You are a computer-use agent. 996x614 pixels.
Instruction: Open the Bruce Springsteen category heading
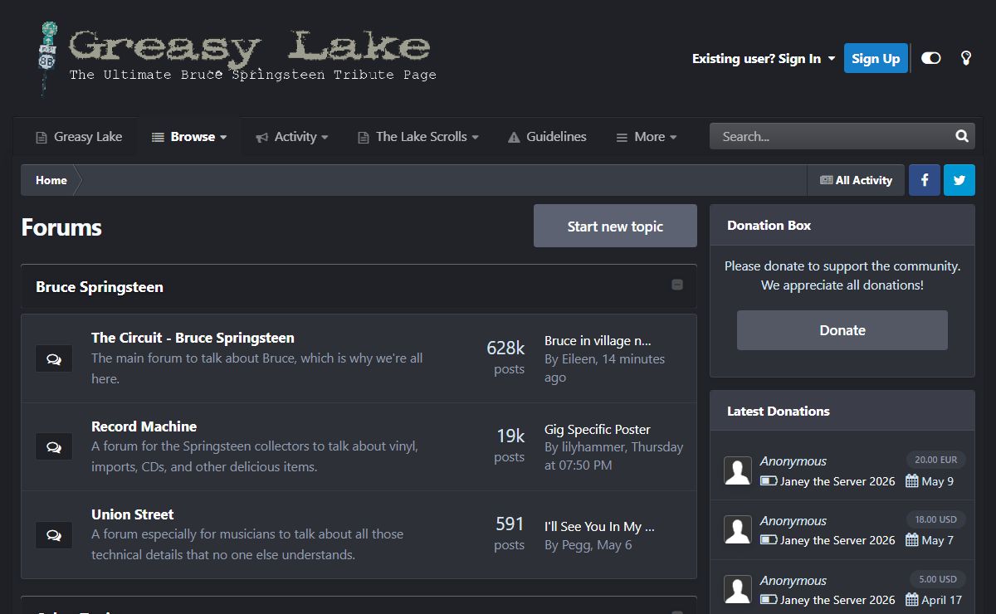click(x=100, y=287)
